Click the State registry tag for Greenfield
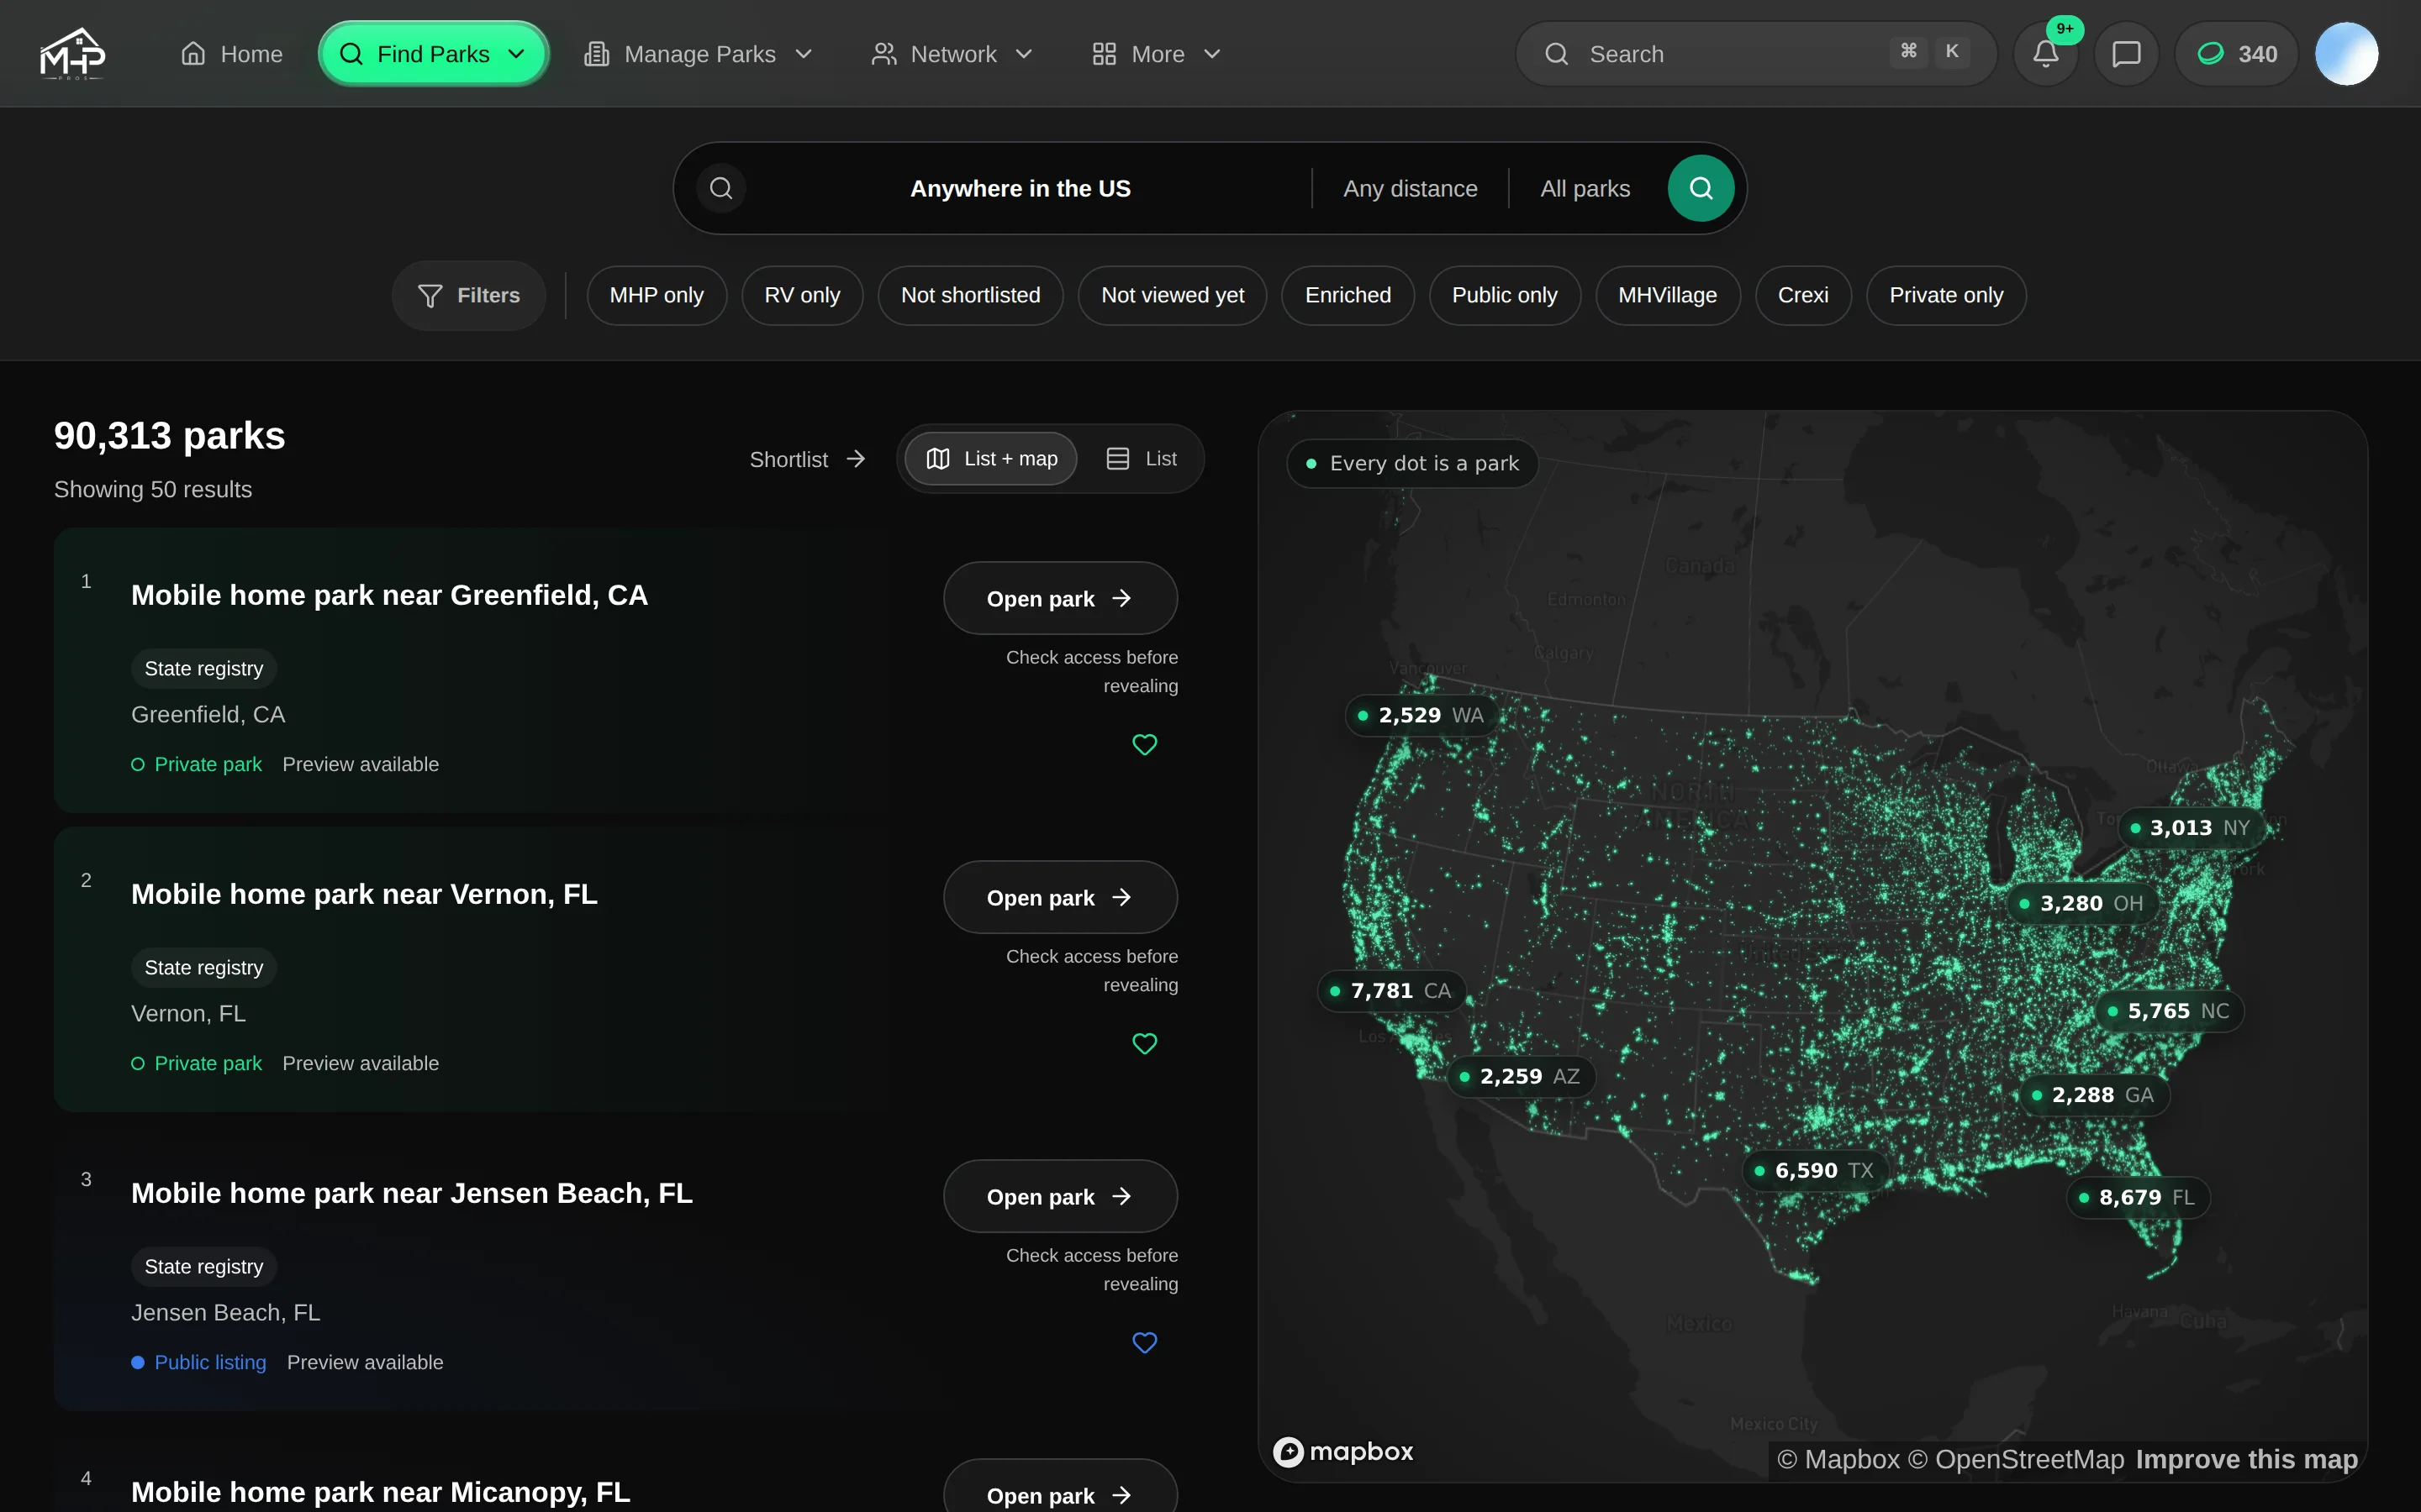Image resolution: width=2421 pixels, height=1512 pixels. pyautogui.click(x=204, y=668)
